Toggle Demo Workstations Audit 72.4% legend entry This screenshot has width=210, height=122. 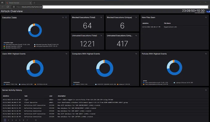pos(155,83)
